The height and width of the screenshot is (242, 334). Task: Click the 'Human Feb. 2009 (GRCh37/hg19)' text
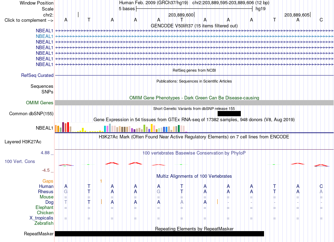[x=154, y=3]
